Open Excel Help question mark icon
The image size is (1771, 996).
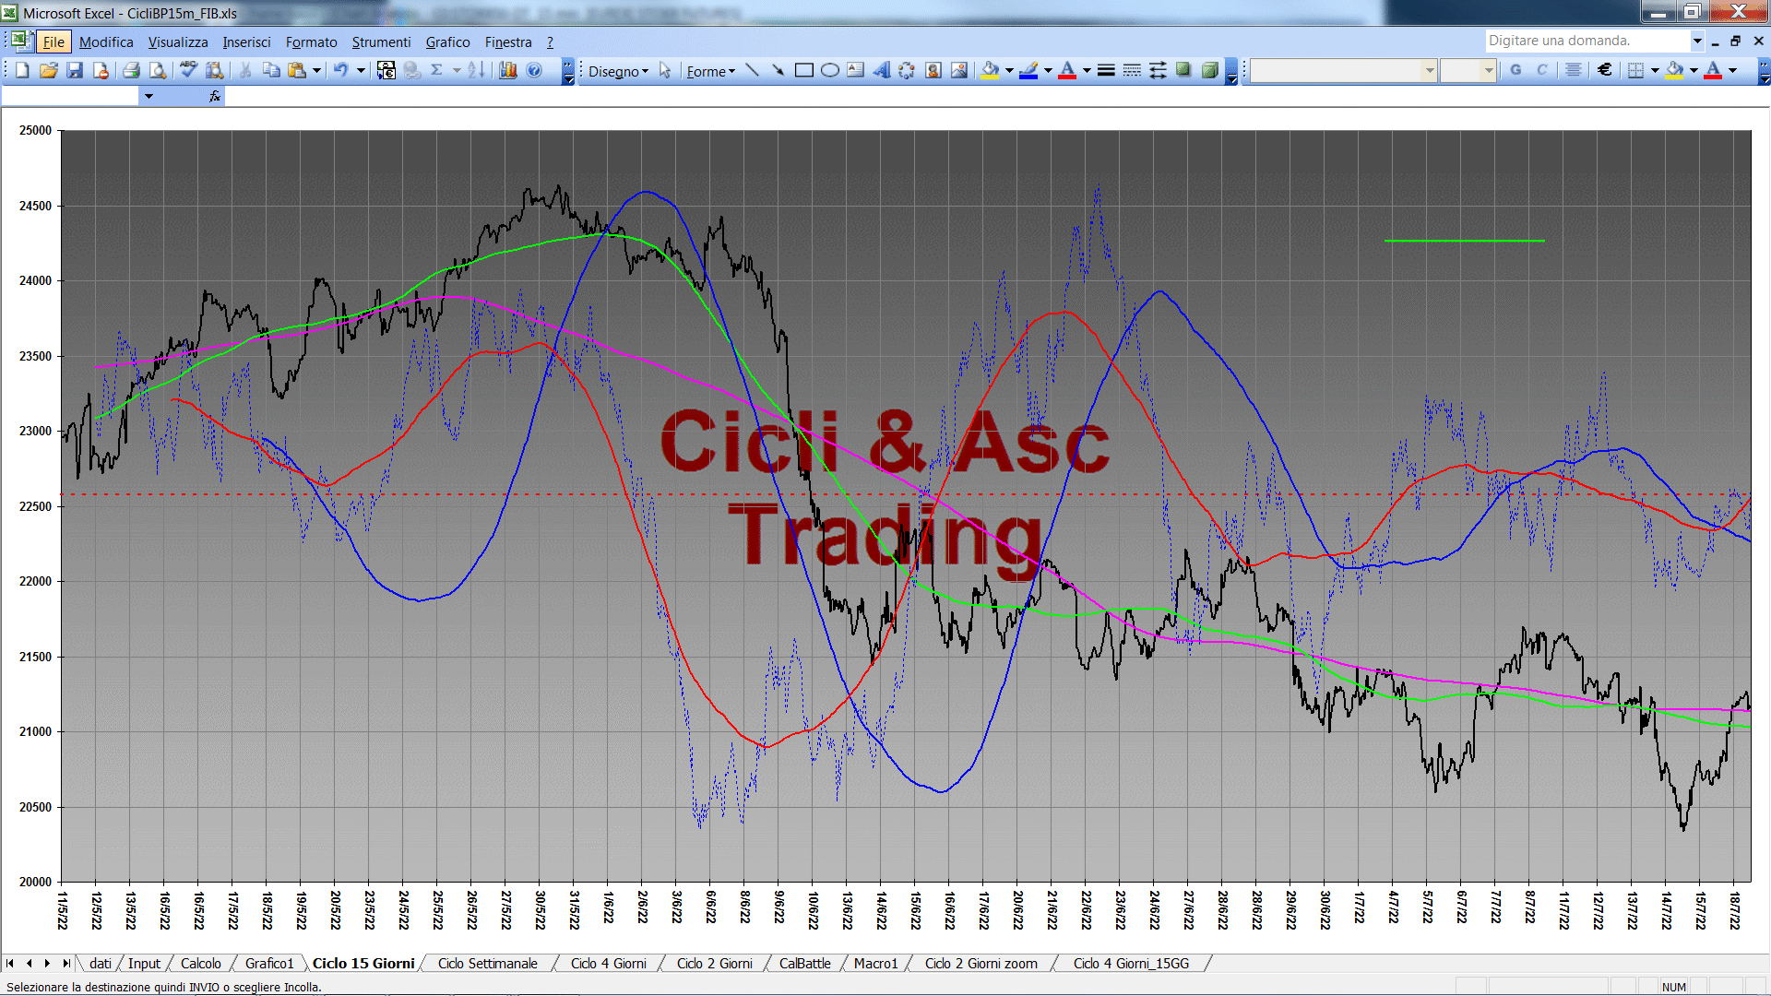pos(534,71)
